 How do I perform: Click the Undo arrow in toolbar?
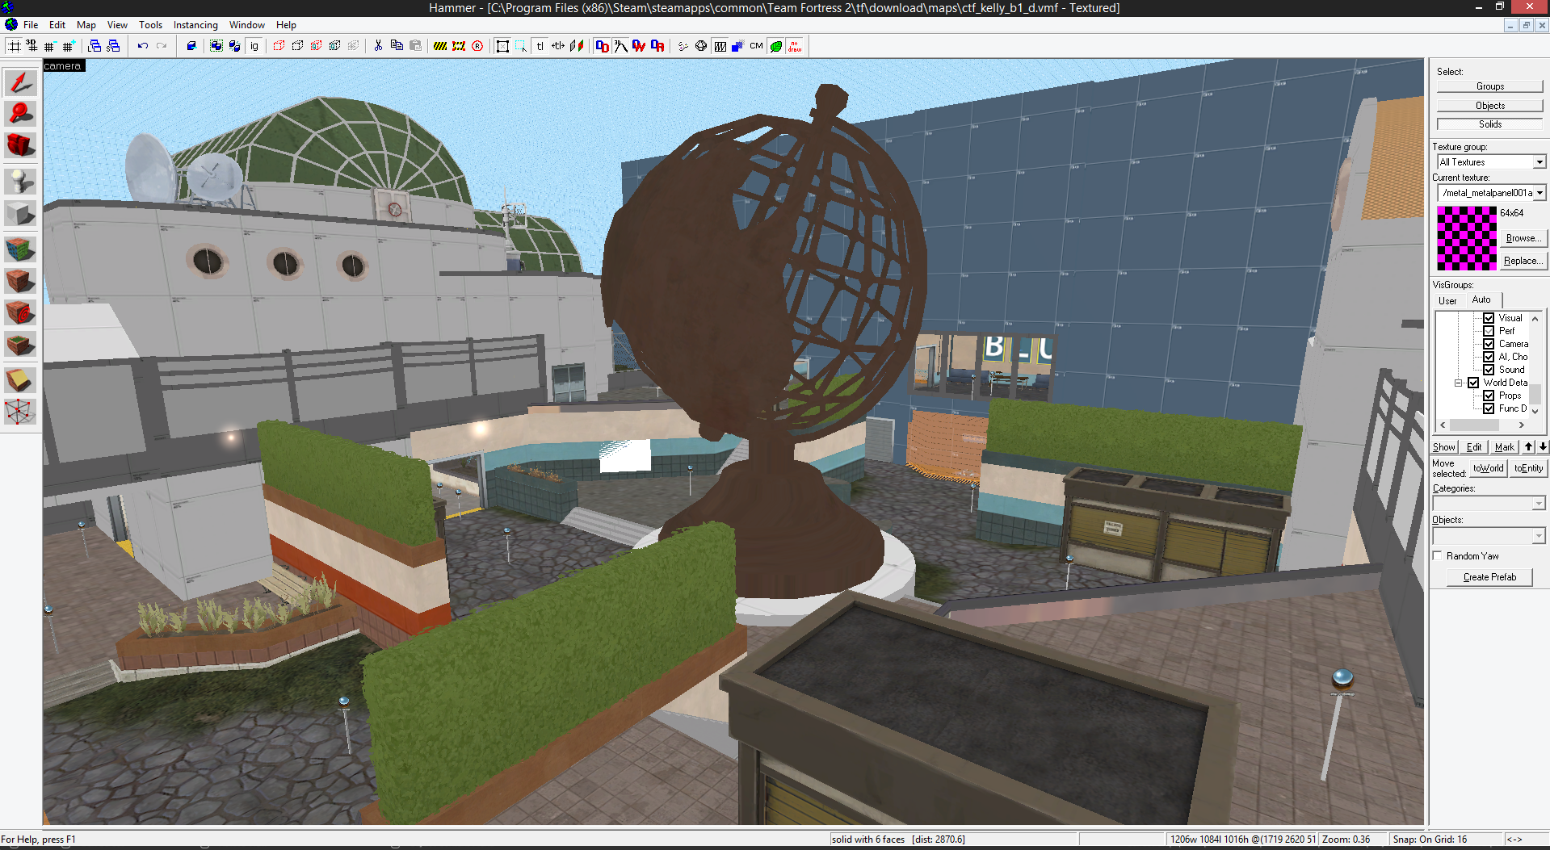tap(143, 46)
